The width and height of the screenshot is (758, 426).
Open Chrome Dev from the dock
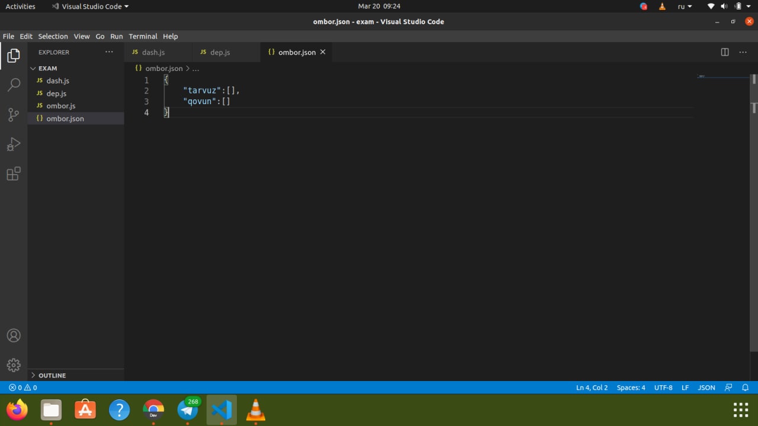point(153,409)
